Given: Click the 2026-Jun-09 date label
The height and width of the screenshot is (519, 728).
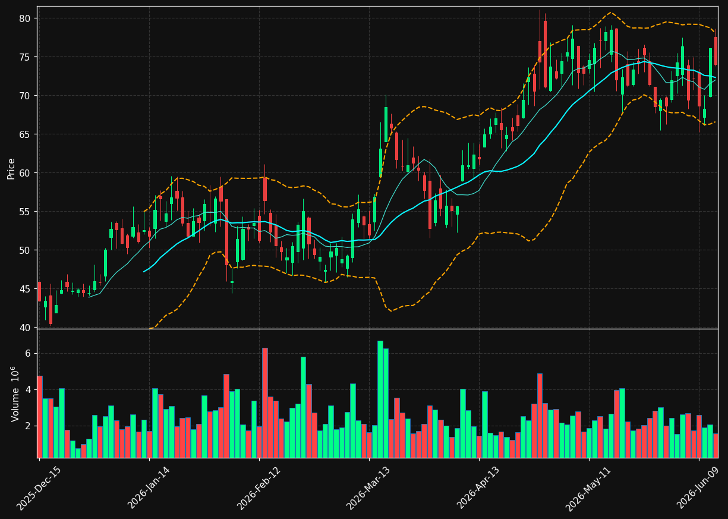Looking at the screenshot, I should (x=699, y=488).
